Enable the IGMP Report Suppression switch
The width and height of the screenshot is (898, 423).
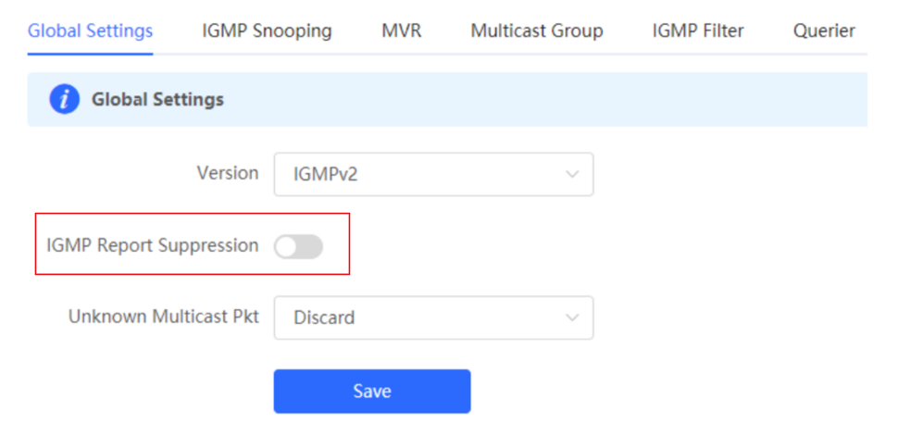coord(298,247)
